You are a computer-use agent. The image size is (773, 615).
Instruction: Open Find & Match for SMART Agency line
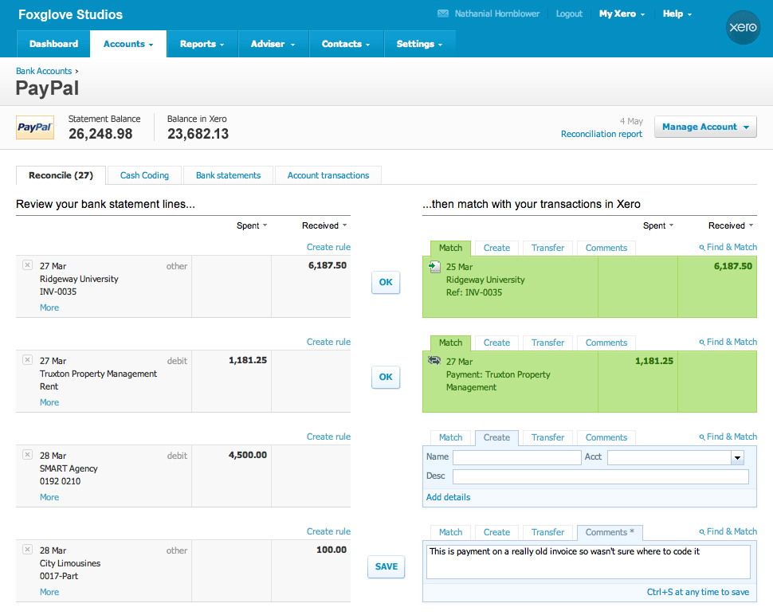tap(728, 437)
